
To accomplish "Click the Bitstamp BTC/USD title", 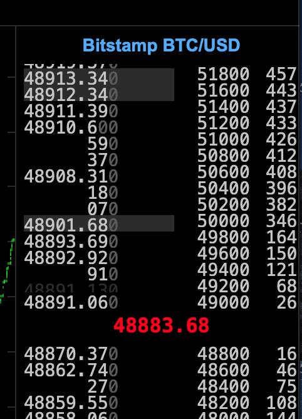I will (x=161, y=45).
